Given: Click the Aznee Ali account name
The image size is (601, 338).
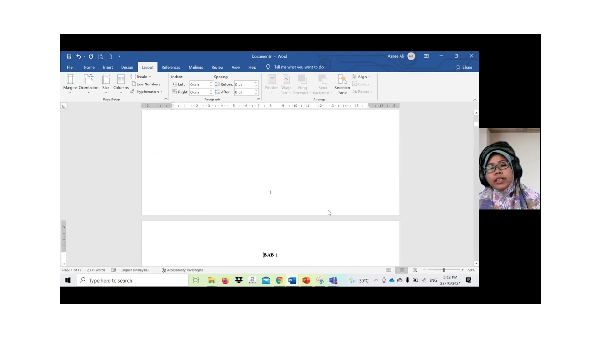Looking at the screenshot, I should 395,56.
